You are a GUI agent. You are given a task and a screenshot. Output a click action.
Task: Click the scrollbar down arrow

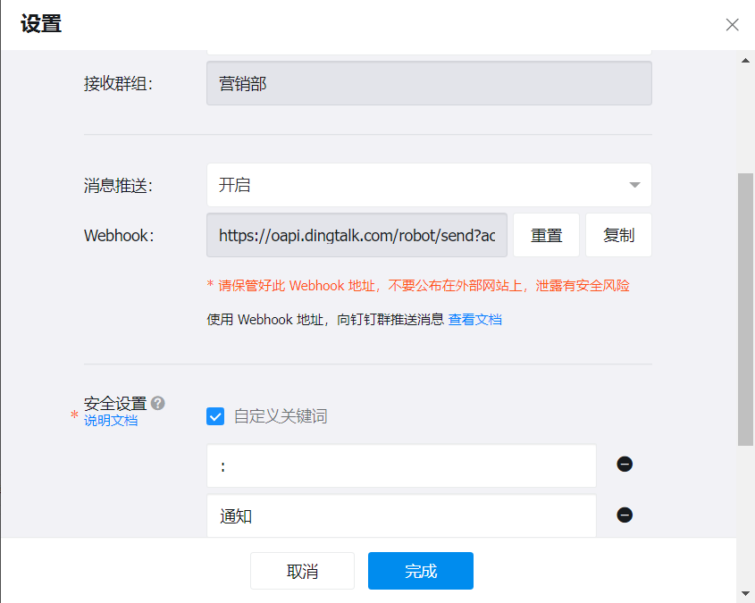745,593
